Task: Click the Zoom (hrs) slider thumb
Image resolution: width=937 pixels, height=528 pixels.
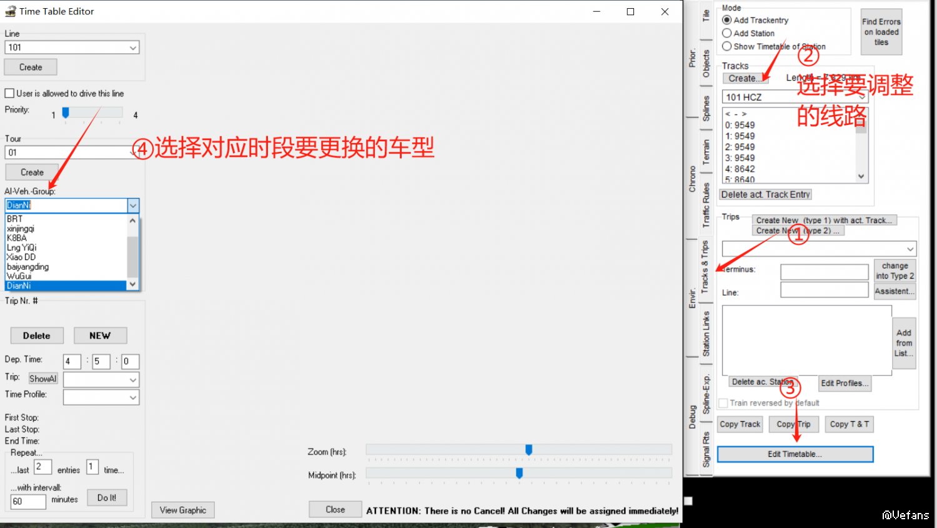Action: coord(529,450)
